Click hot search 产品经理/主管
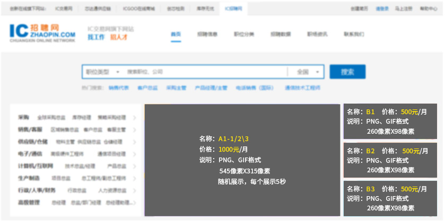The width and height of the screenshot is (445, 222). pyautogui.click(x=211, y=88)
